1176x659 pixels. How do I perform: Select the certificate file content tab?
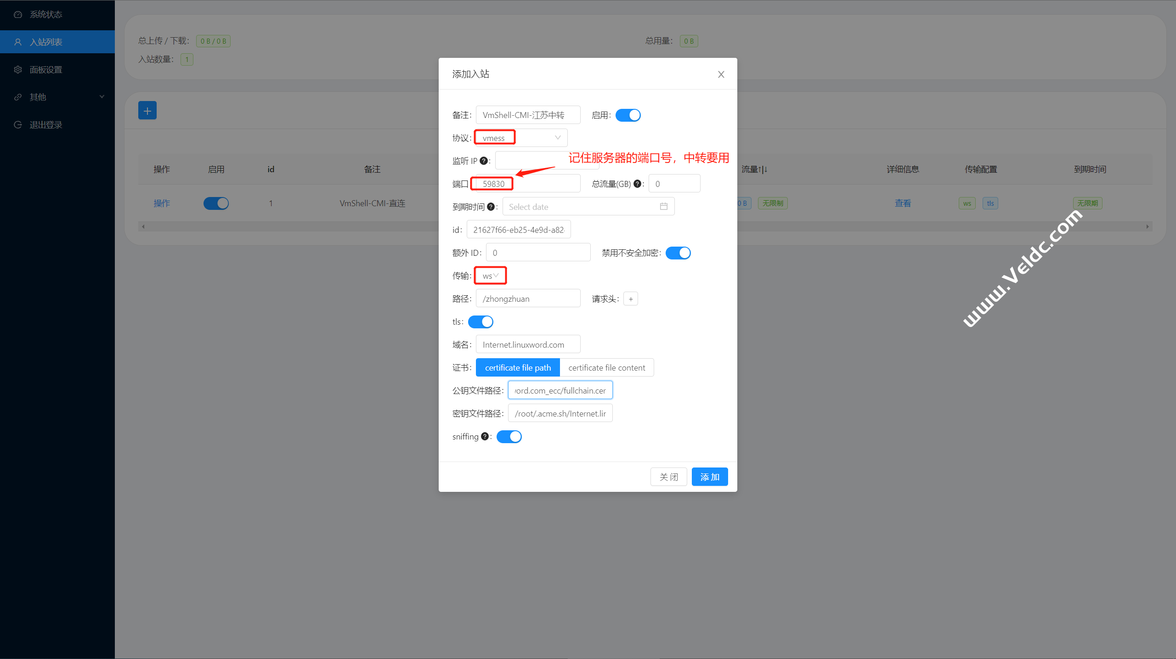(x=606, y=367)
